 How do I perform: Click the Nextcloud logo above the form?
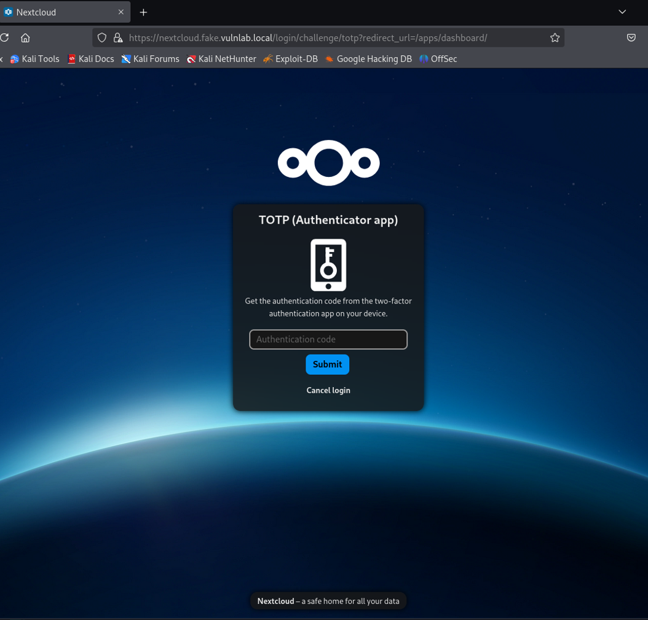pos(328,163)
